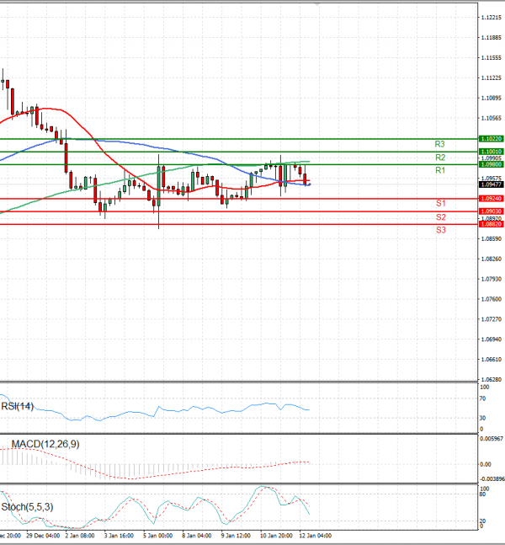Viewport: 505px width, 545px height.
Task: Click the R3 resistance label
Action: pos(439,144)
